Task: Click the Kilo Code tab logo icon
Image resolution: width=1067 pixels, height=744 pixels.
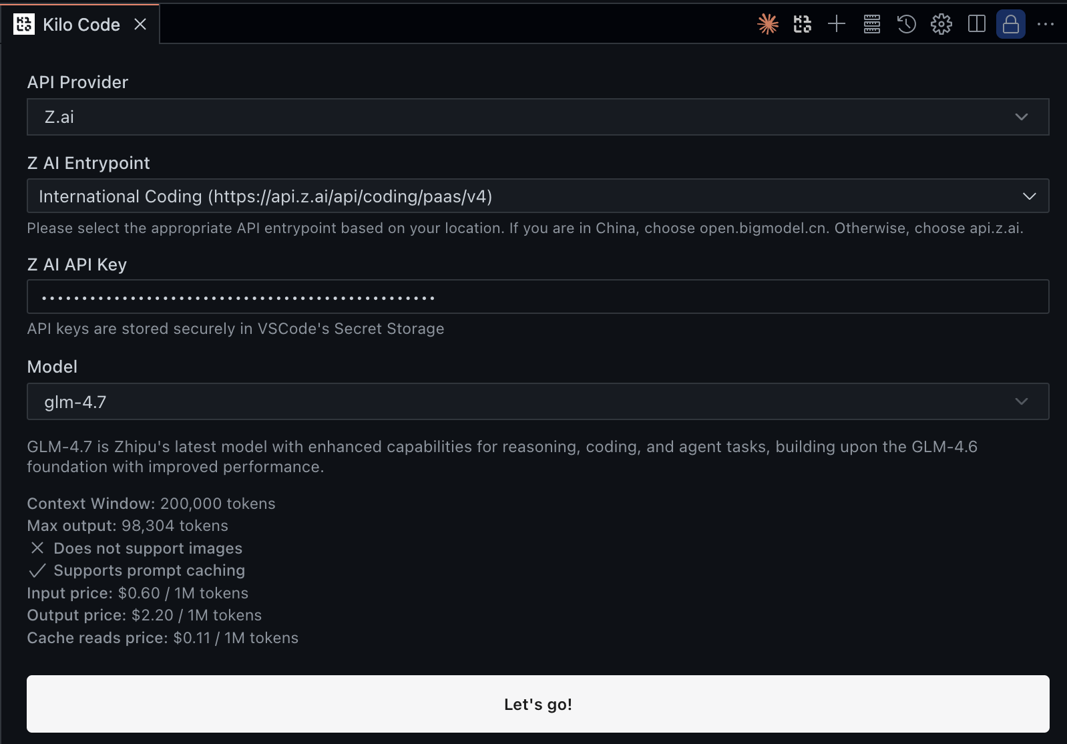Action: tap(24, 25)
